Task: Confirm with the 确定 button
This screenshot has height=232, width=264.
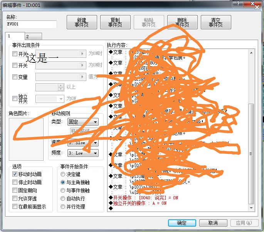Action: (x=182, y=223)
